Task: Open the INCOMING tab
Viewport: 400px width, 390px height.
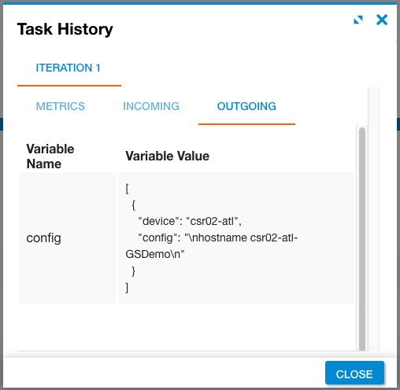Action: [151, 106]
